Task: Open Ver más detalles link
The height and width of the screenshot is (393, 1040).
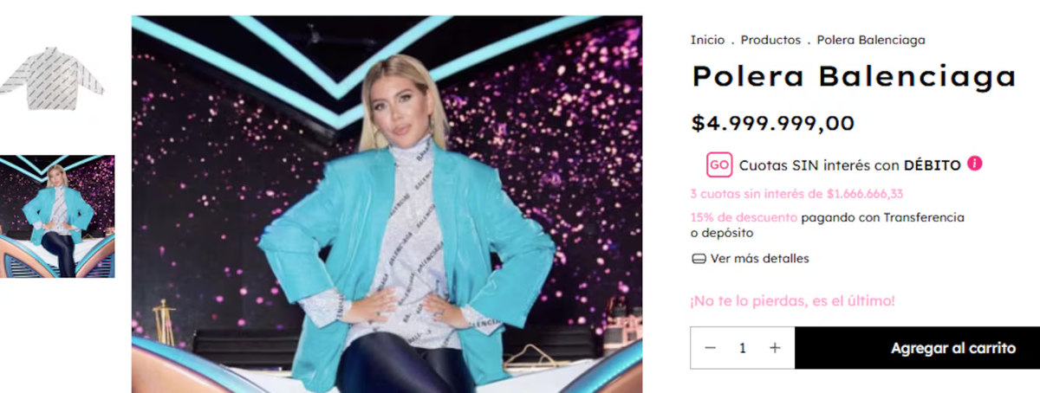Action: pos(760,259)
